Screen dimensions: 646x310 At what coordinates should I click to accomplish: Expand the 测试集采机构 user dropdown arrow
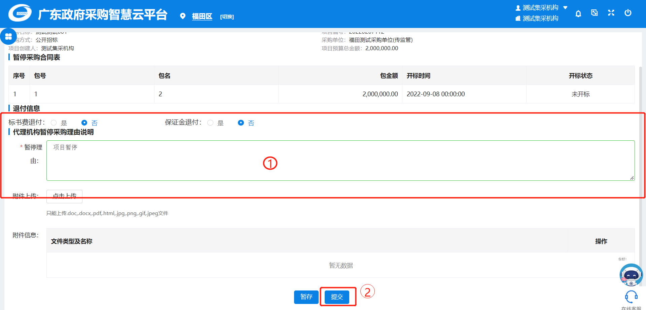click(565, 7)
